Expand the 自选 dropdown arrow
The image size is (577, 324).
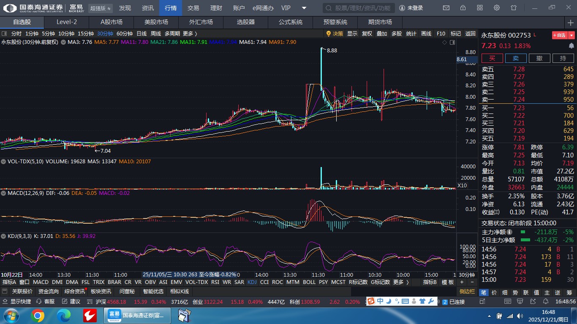point(572,35)
